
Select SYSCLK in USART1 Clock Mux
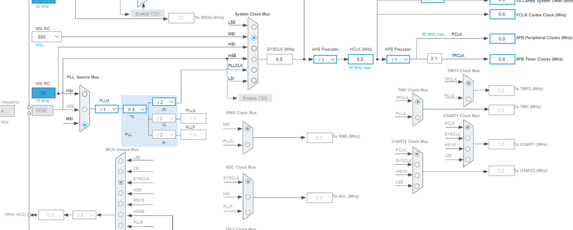(x=469, y=138)
